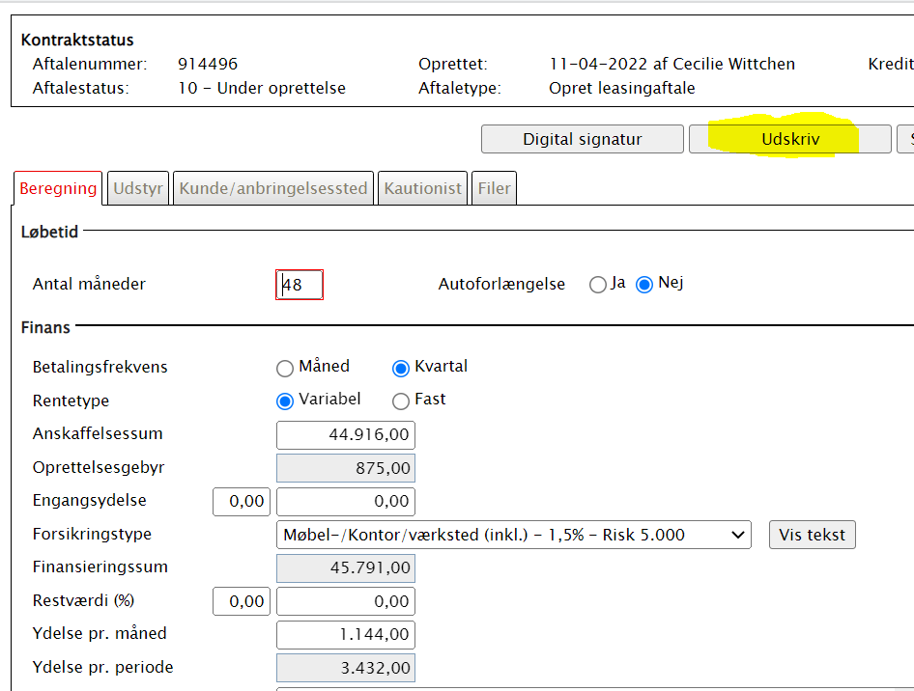Focus the Anskaffelsessum input field
The width and height of the screenshot is (914, 691).
click(345, 434)
